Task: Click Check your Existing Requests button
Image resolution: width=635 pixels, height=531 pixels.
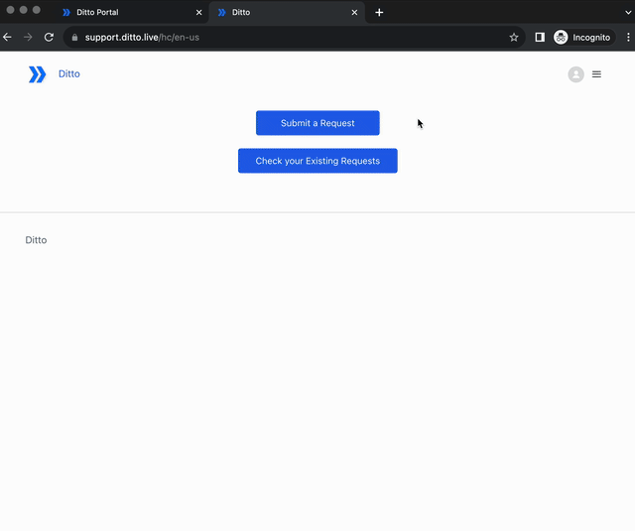Action: click(317, 161)
